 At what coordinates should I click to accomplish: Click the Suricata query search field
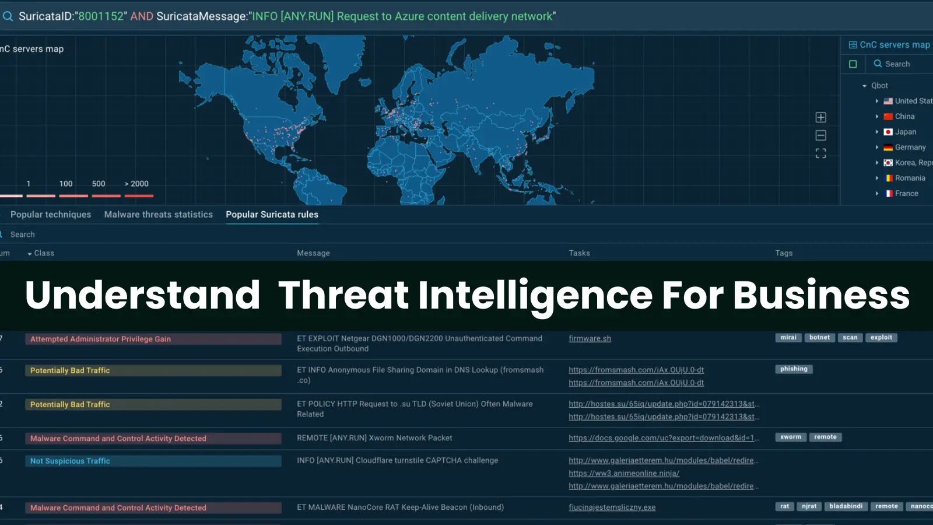pyautogui.click(x=466, y=16)
